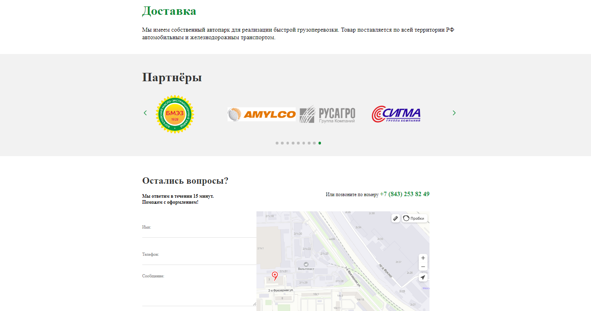Open the РУСАГРО Группа Компаний logo

(327, 114)
